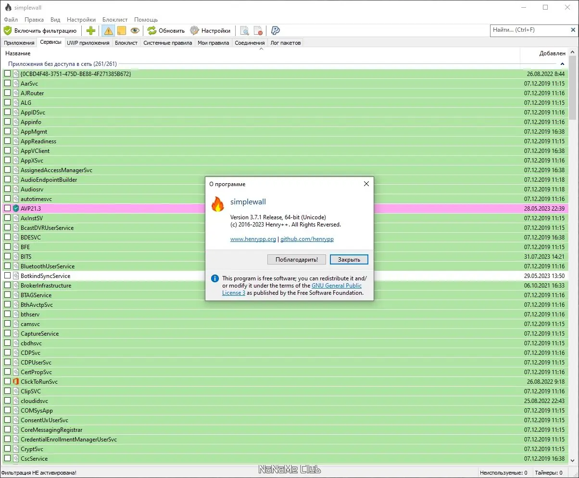Check the {0CBD4F48-3751-475D-BE88-4F271385B672} checkbox

point(7,74)
